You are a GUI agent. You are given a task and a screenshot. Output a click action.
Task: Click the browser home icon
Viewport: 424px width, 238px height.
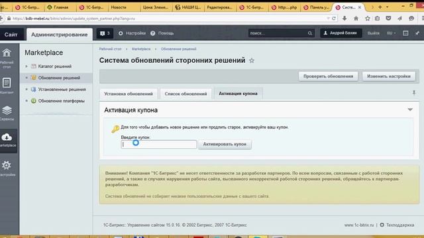point(356,19)
